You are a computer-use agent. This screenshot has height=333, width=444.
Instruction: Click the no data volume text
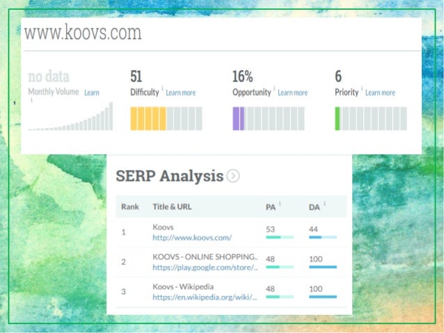(49, 76)
